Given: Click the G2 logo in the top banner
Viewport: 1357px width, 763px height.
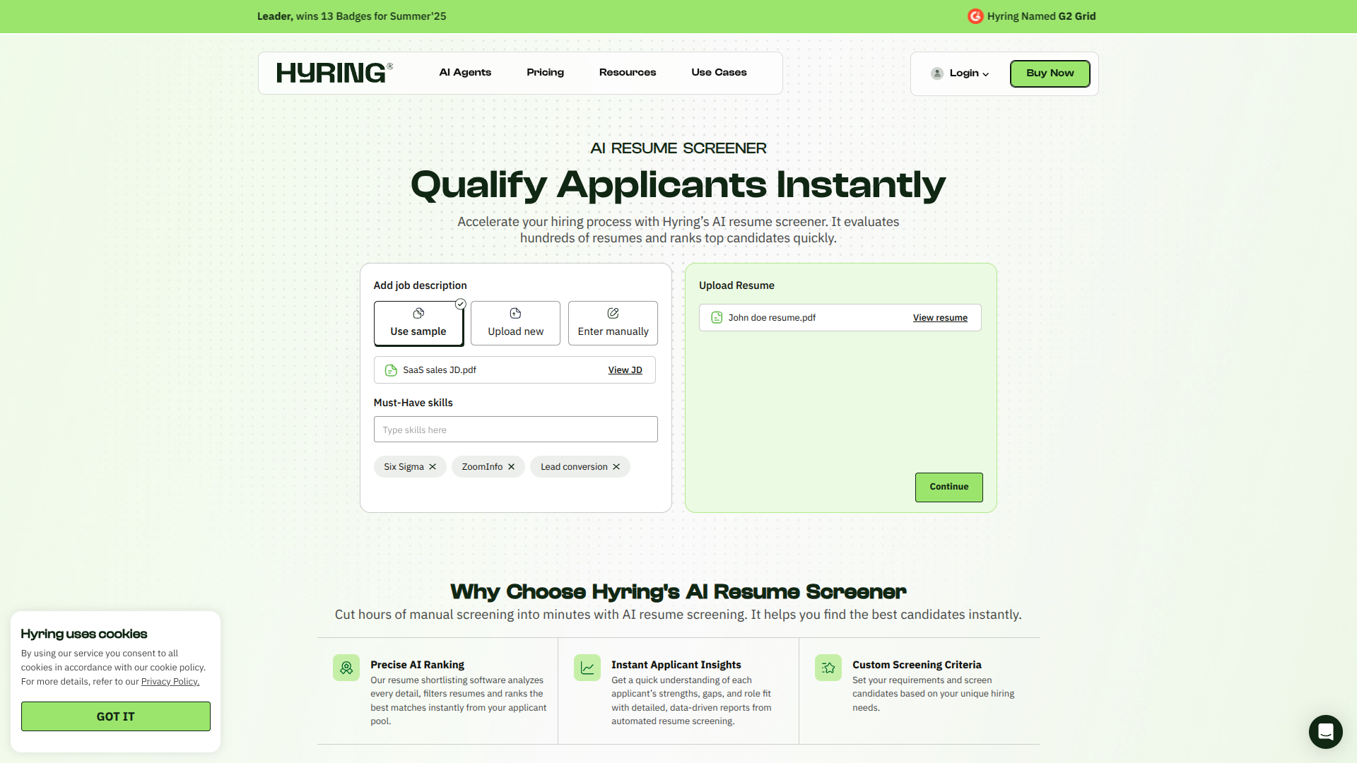Looking at the screenshot, I should click(975, 16).
